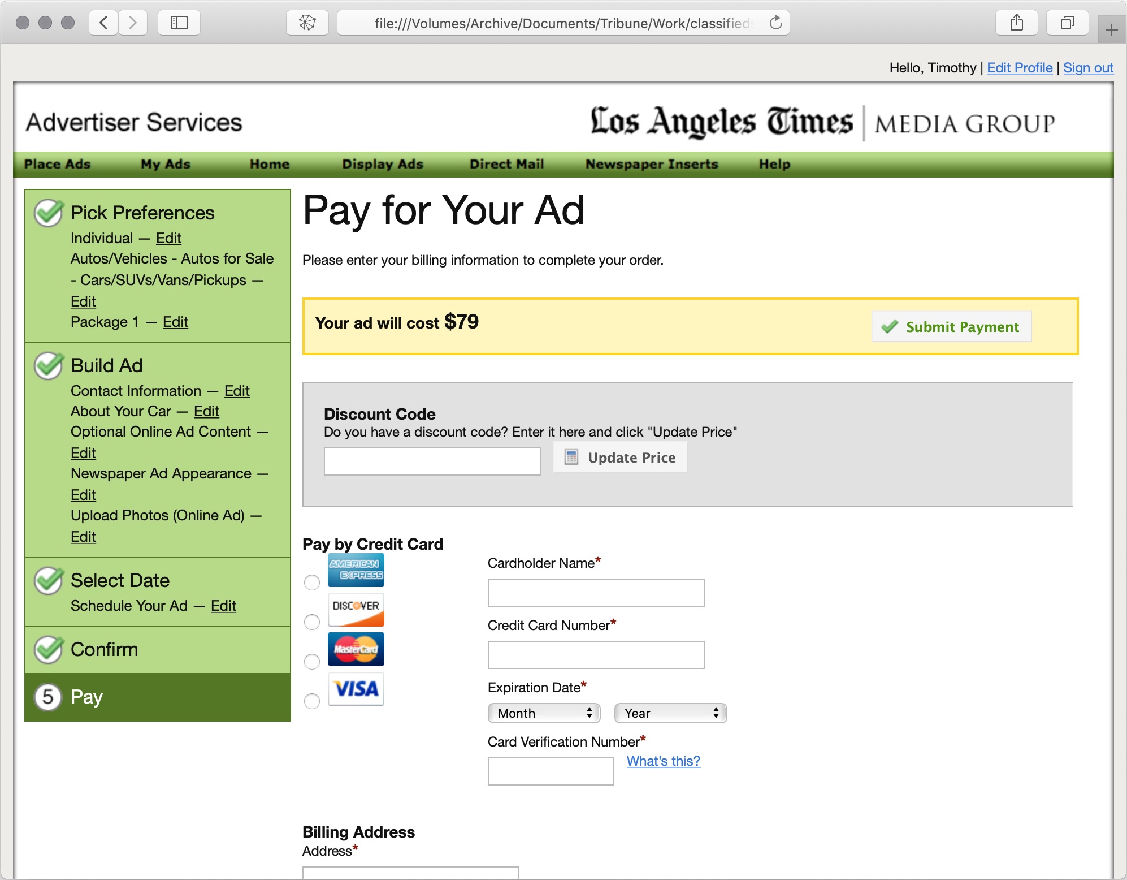Screen dimensions: 1127x880
Task: Click the American Express logo
Action: coord(356,570)
